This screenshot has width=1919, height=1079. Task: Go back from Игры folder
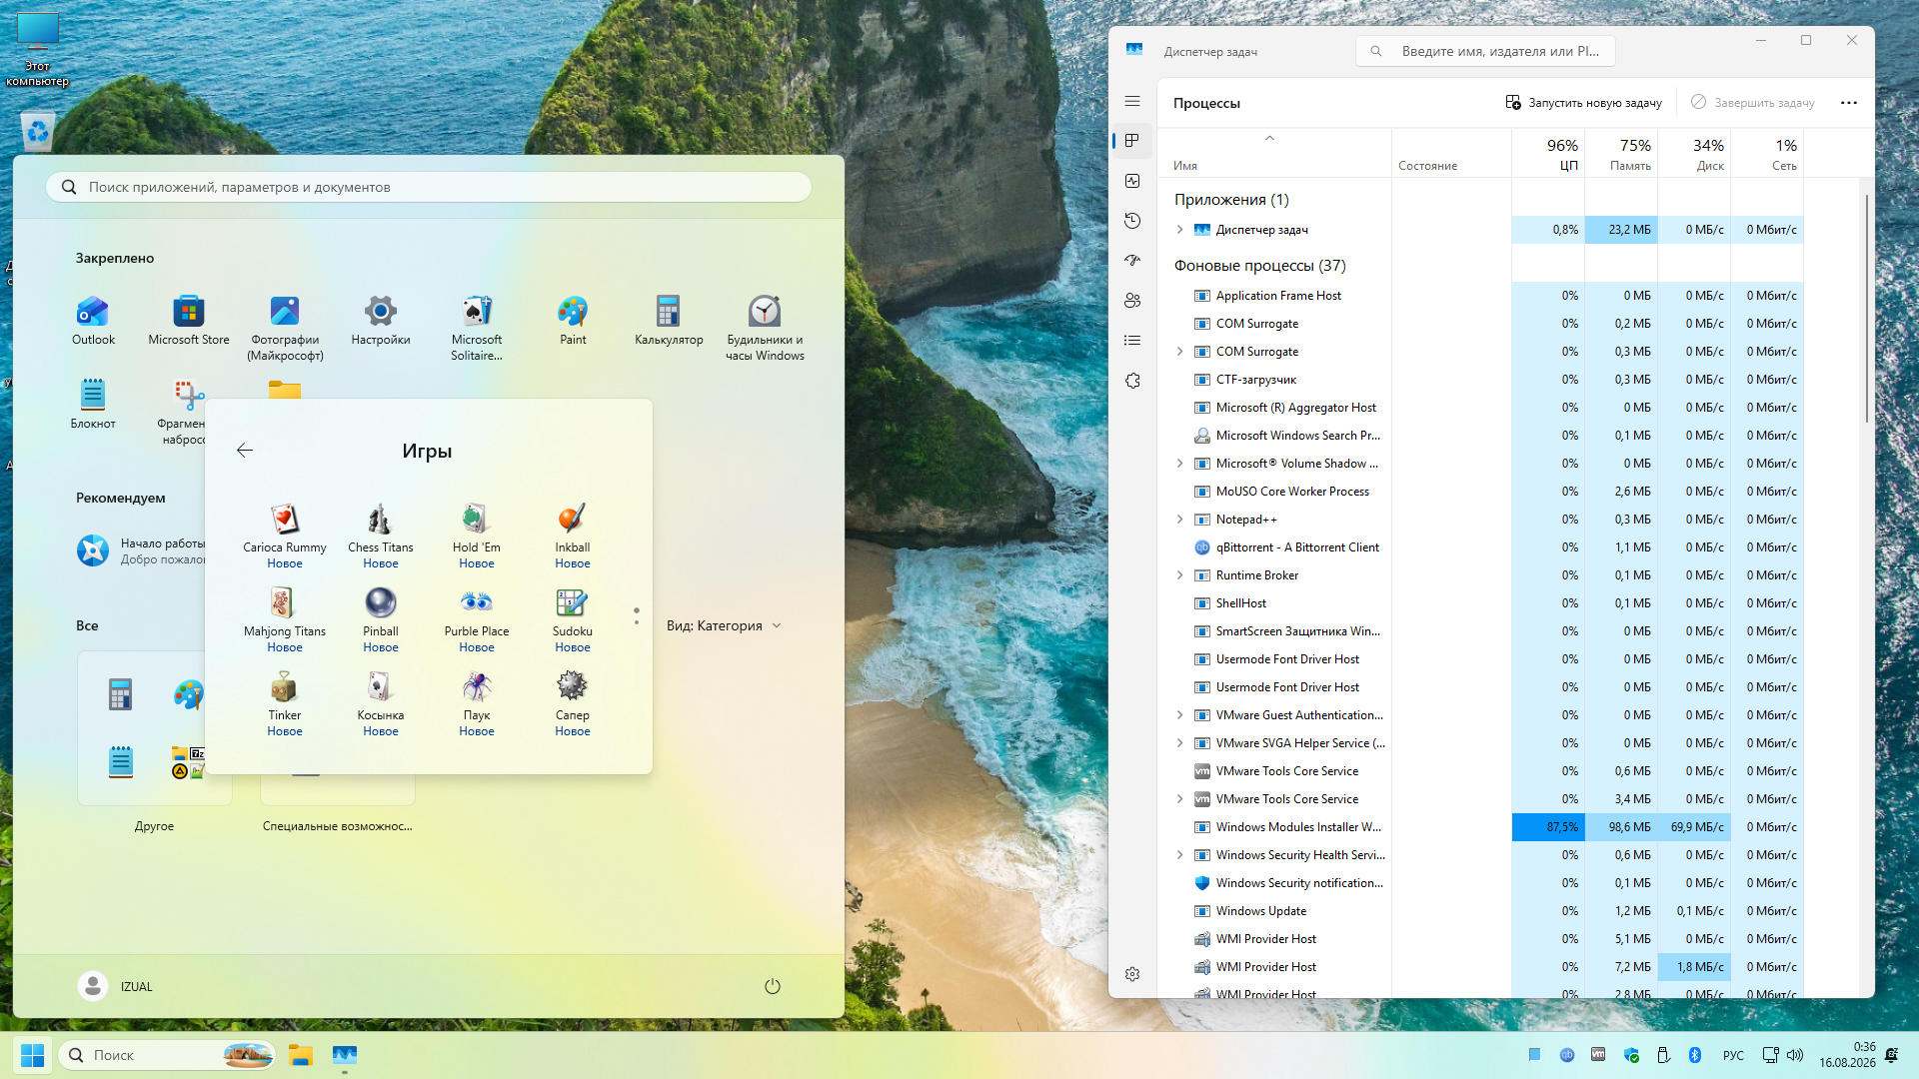(x=245, y=451)
